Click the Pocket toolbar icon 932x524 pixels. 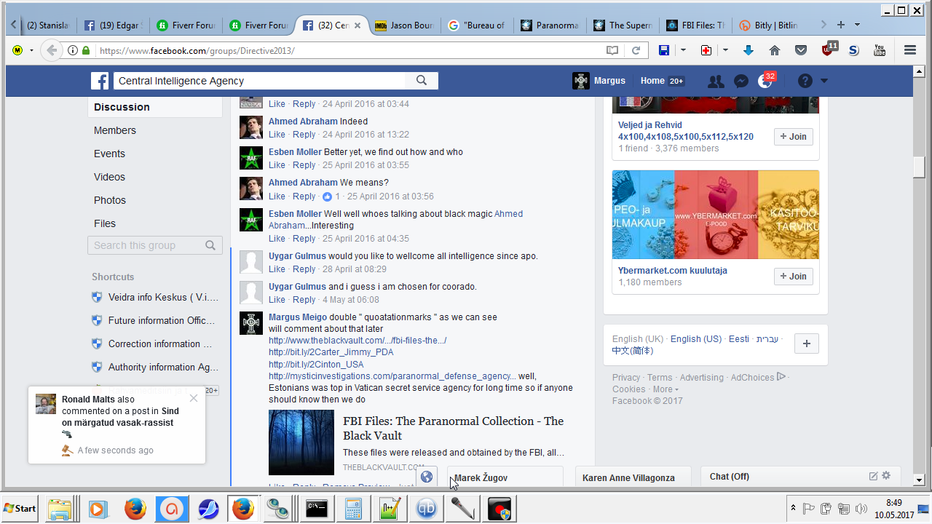tap(801, 50)
